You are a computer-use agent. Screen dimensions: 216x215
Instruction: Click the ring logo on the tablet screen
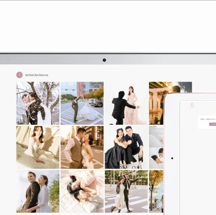click(x=192, y=105)
